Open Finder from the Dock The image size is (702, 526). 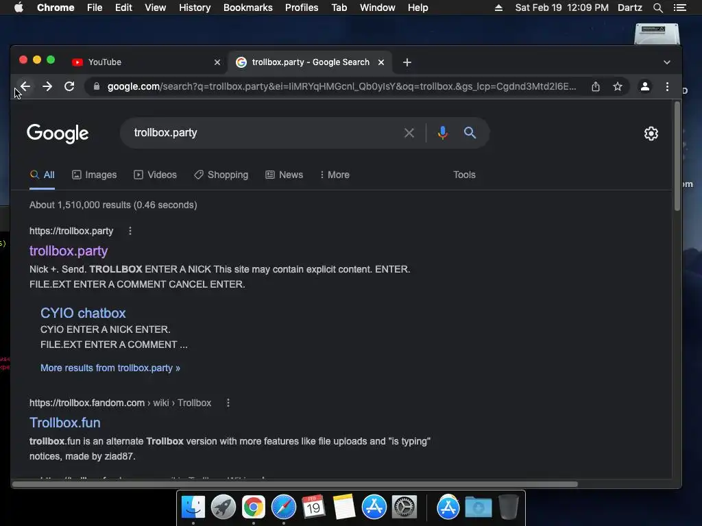point(193,507)
